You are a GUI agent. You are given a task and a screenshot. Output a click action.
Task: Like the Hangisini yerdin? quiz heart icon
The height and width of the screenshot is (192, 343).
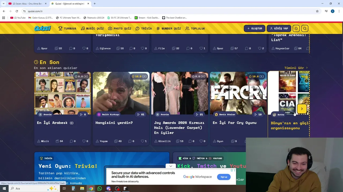(x=142, y=141)
